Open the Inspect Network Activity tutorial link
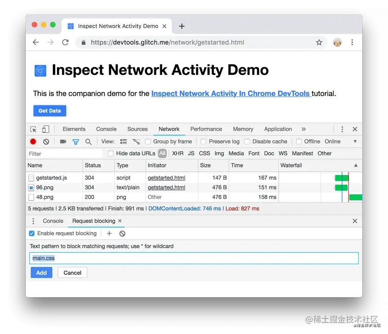The width and height of the screenshot is (388, 334). (231, 94)
